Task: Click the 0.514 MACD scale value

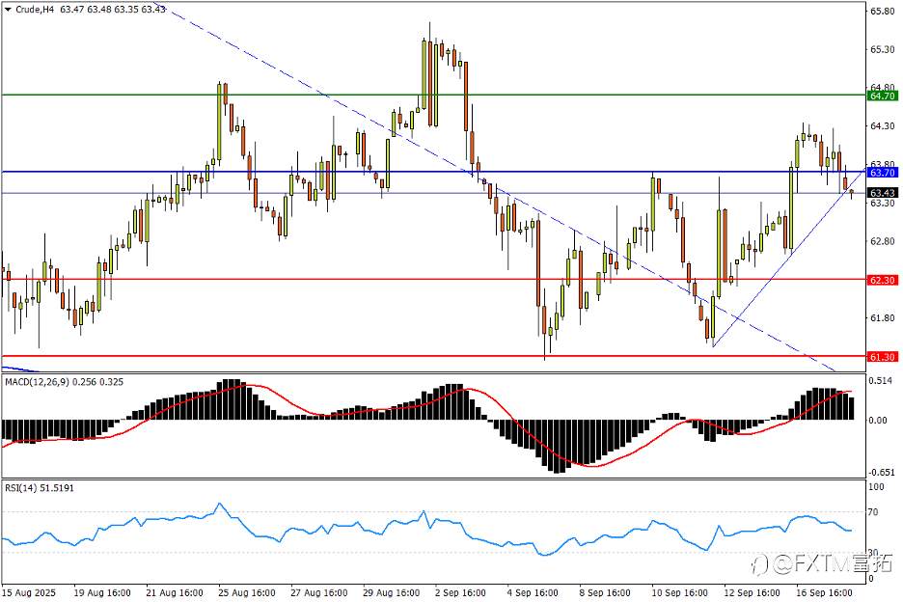Action: [x=882, y=381]
